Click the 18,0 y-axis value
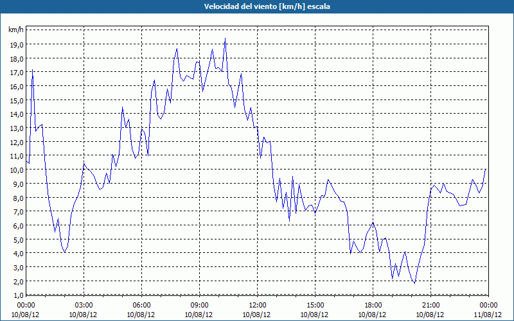Image resolution: width=514 pixels, height=321 pixels. pos(17,58)
